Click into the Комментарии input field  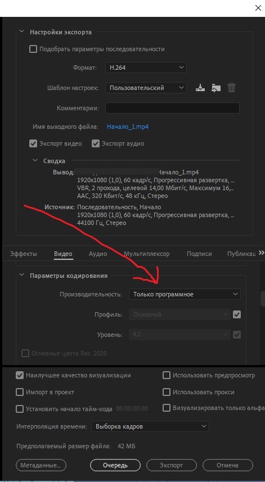point(172,108)
